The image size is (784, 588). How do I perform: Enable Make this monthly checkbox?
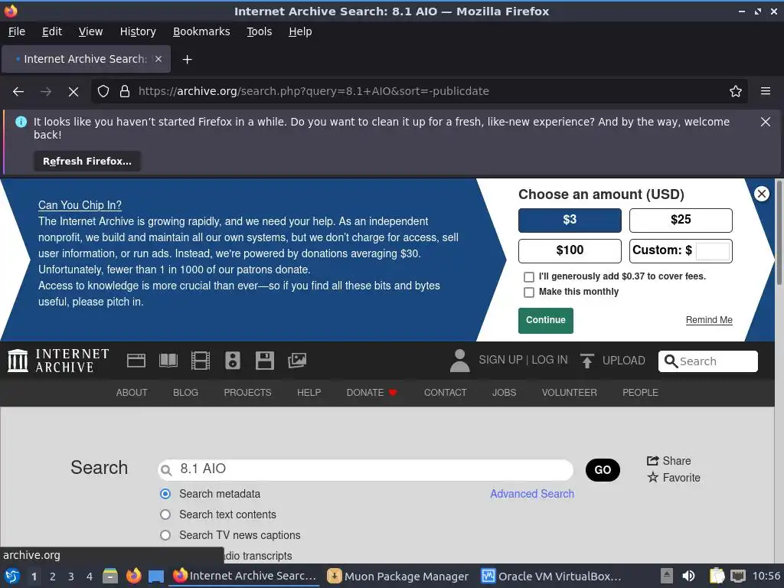pyautogui.click(x=528, y=292)
